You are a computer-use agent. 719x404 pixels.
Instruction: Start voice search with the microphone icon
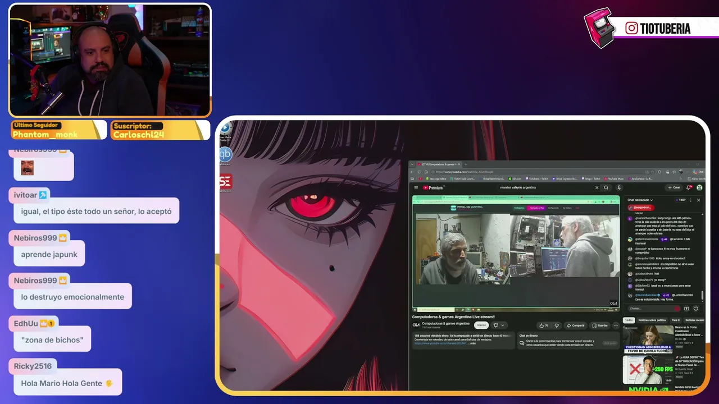point(619,187)
